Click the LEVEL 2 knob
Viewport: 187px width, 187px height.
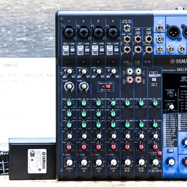[84, 162]
